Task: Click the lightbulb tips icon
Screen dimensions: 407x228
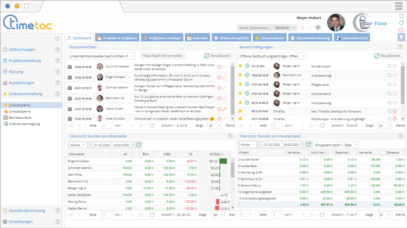Action: click(401, 37)
